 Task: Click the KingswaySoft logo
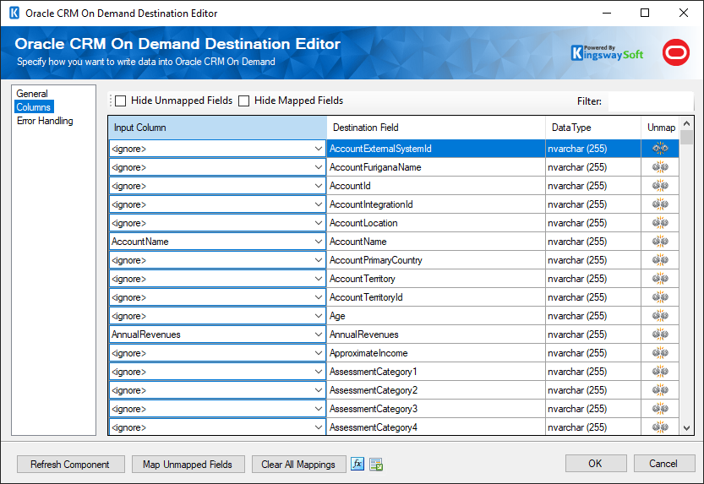tap(607, 53)
